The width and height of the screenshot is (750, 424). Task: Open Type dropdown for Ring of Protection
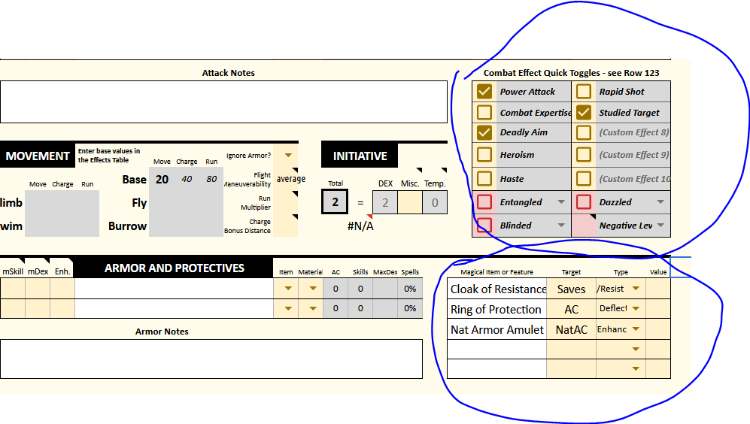(x=636, y=308)
